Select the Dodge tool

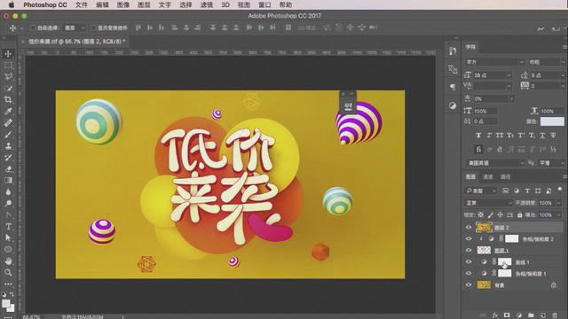(x=8, y=203)
